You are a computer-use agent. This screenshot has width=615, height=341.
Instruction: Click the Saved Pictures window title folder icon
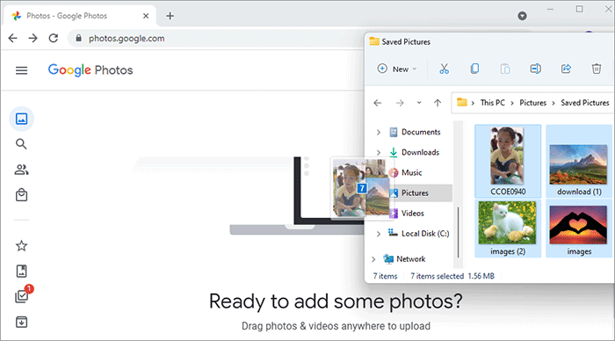374,41
